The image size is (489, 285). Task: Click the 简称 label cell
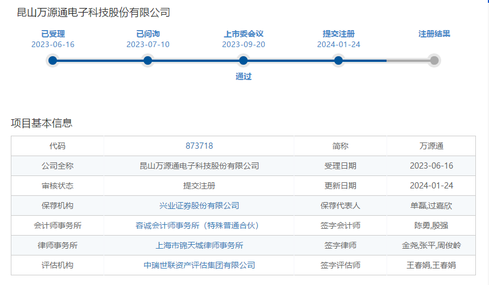coord(340,146)
